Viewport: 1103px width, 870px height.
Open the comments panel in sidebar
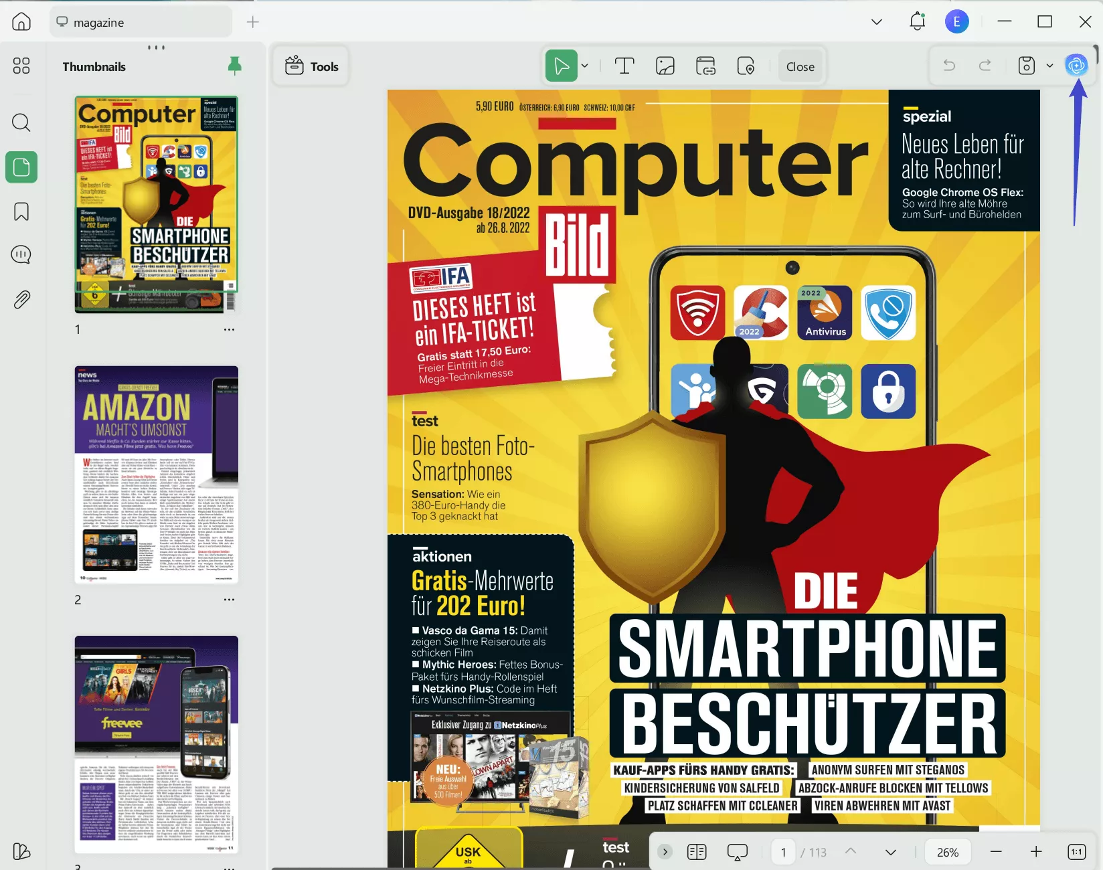tap(21, 255)
